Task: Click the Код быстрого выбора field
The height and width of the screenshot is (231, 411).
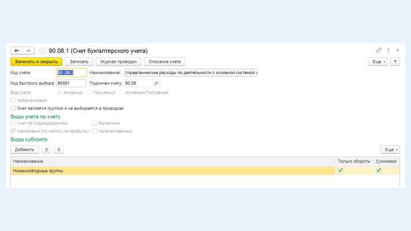Action: tap(71, 83)
